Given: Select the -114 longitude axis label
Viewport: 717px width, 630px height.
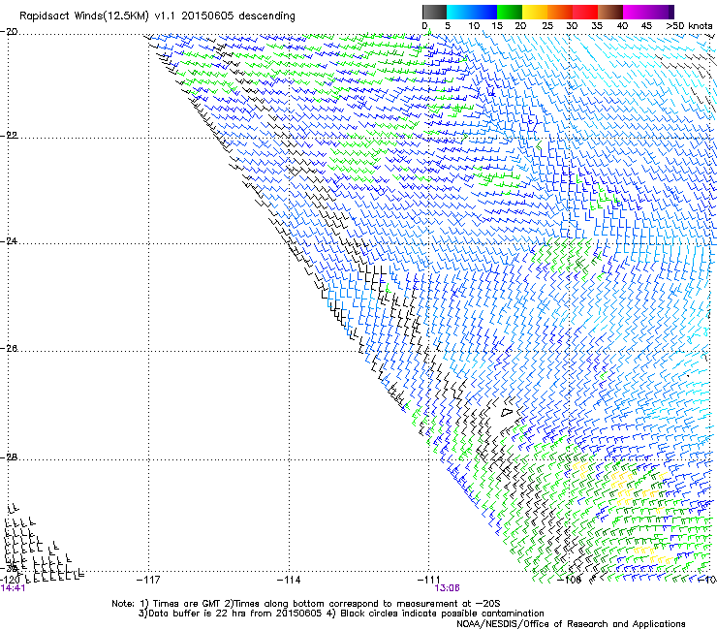Looking at the screenshot, I should tap(289, 580).
